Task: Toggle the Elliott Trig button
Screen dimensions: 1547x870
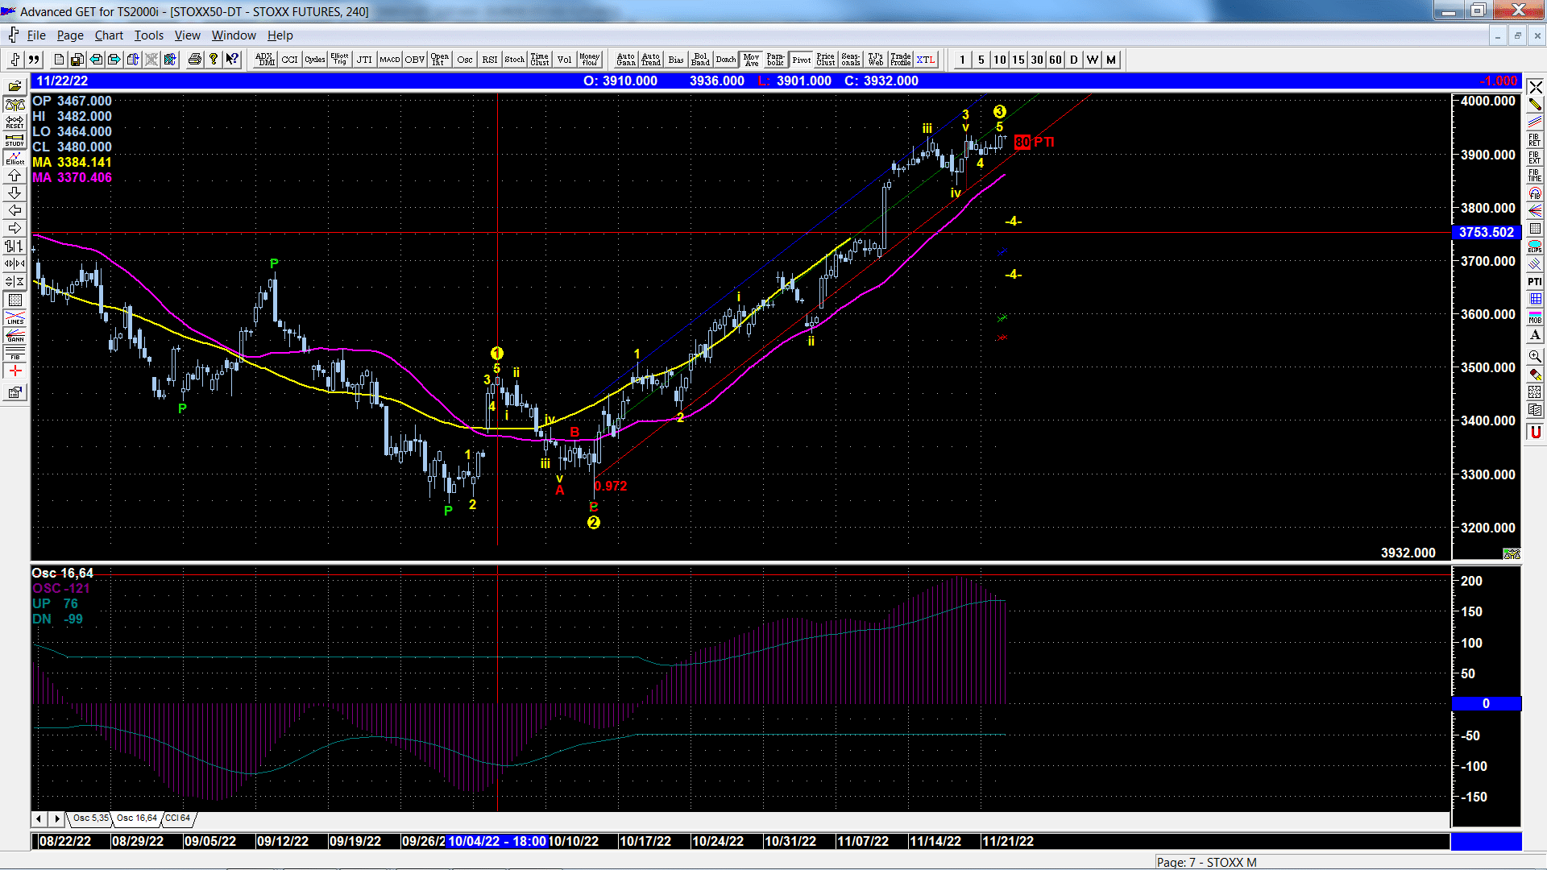Action: (339, 60)
